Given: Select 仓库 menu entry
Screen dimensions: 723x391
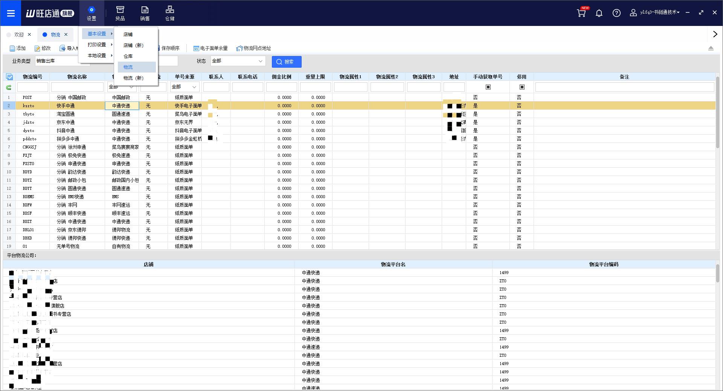Looking at the screenshot, I should click(137, 56).
